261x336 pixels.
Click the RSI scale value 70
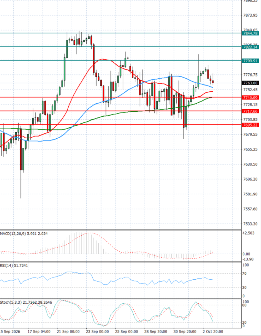(245, 274)
